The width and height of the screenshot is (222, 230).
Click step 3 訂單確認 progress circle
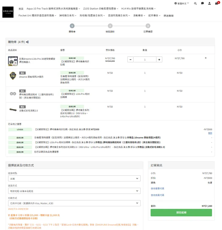tap(148, 26)
